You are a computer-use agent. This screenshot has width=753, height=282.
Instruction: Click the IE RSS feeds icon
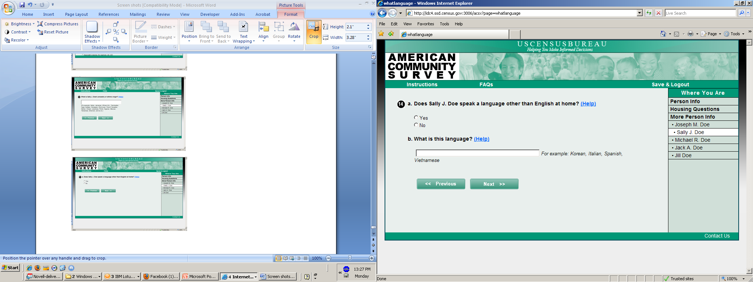click(677, 34)
